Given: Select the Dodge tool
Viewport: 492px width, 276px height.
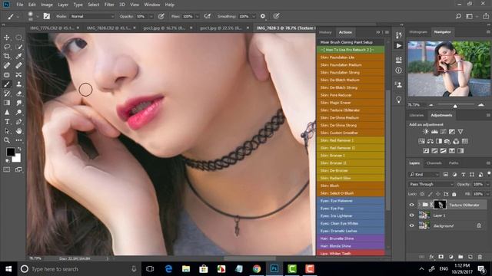Looking at the screenshot, I should [18, 112].
